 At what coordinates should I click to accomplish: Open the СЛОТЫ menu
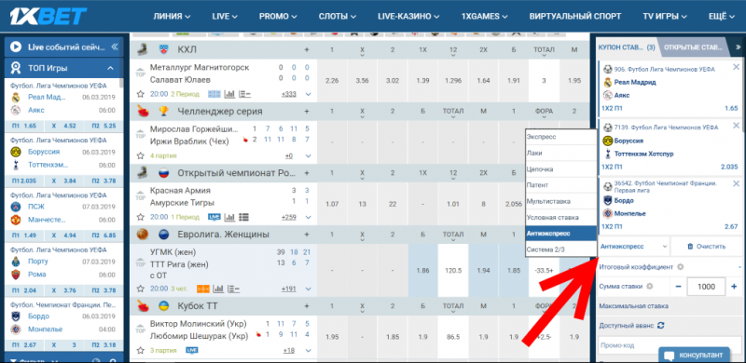coord(338,16)
